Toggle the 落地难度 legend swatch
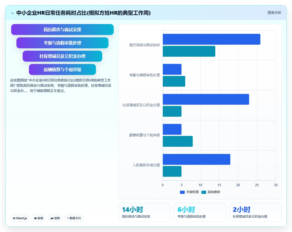This screenshot has height=232, width=292. 204,192
